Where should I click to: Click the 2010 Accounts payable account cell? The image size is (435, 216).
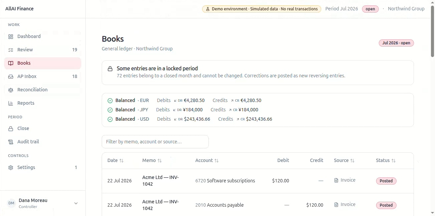tap(220, 205)
